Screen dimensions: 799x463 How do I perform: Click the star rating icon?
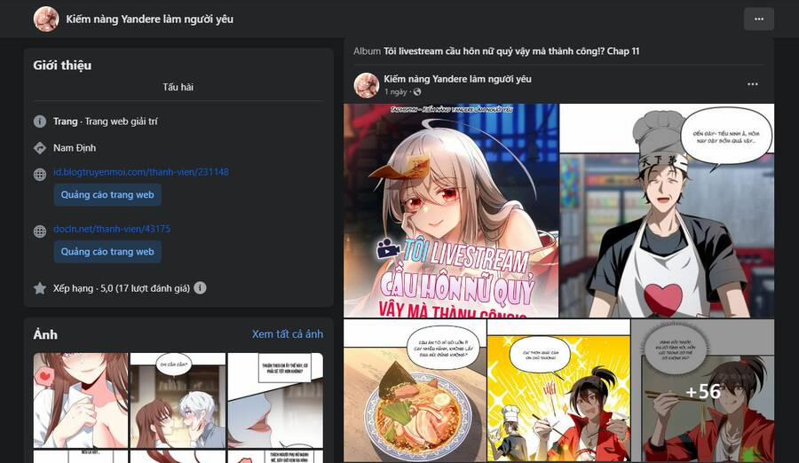point(40,288)
